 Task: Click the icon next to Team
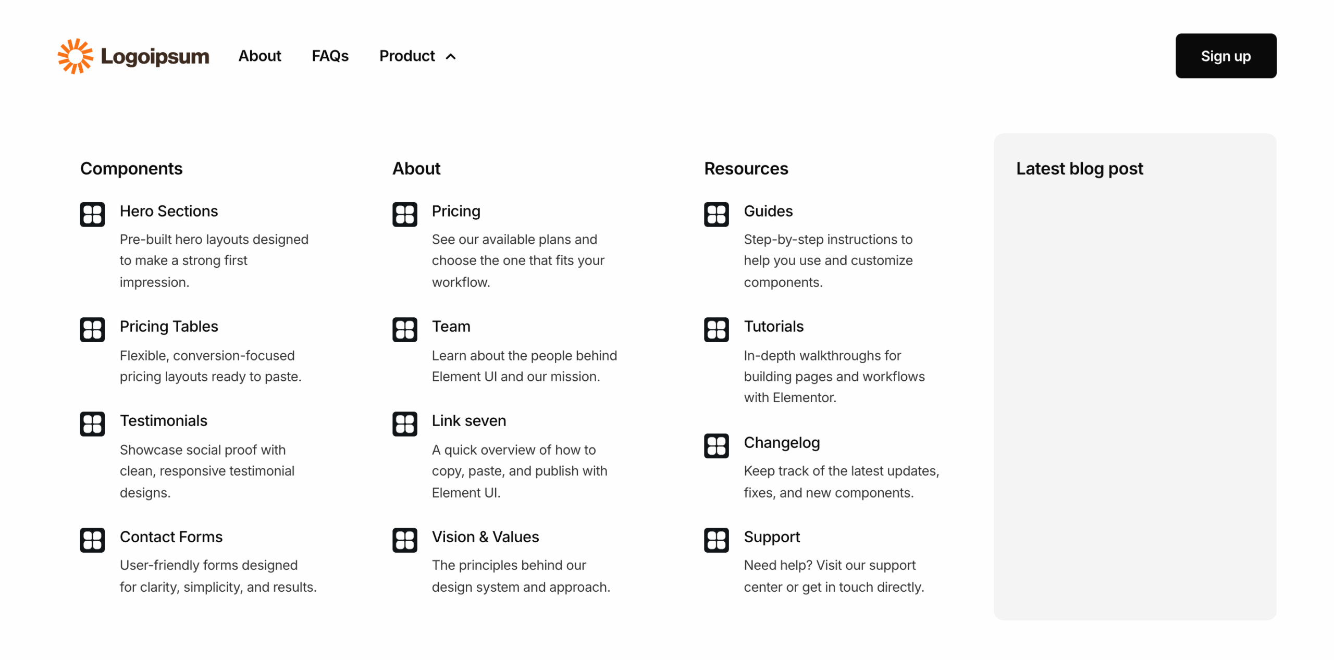(404, 329)
